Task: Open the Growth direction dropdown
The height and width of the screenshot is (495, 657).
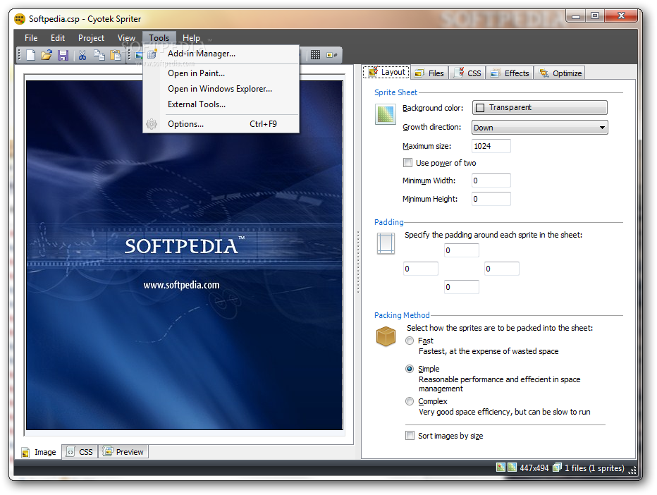Action: point(540,128)
